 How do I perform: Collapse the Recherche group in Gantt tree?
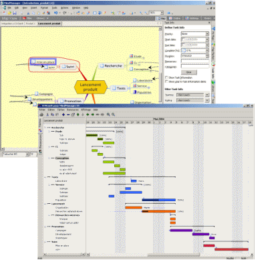tap(45, 128)
